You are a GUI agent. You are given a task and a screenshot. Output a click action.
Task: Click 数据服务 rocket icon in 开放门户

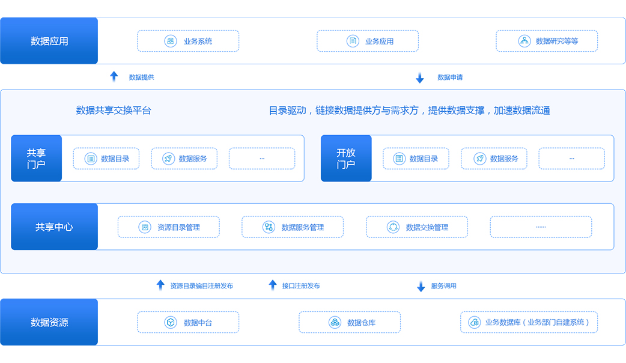(x=479, y=159)
